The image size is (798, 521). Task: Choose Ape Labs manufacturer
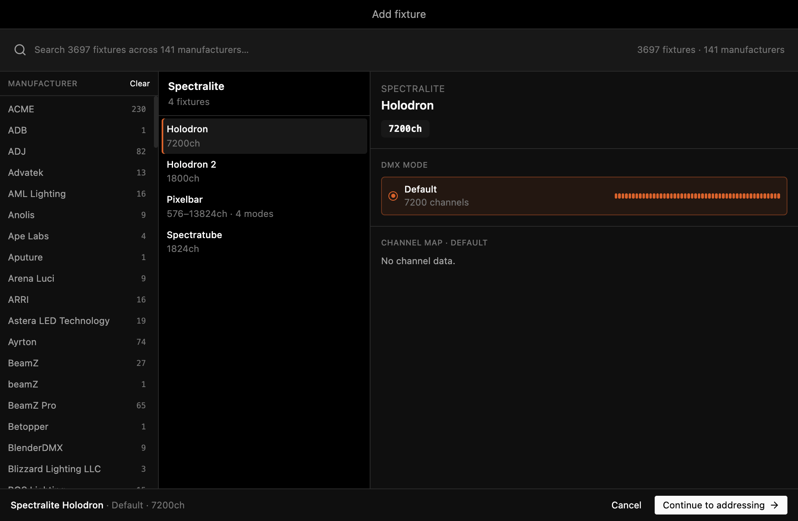[77, 236]
